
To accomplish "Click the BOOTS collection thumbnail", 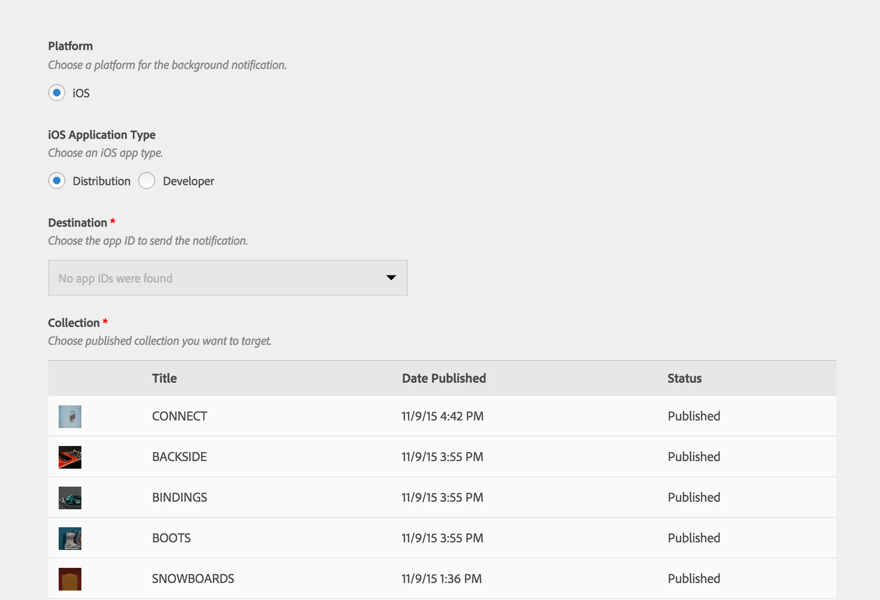I will click(70, 539).
